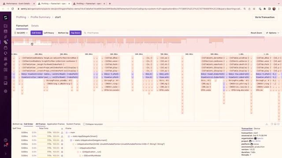Collapse the -[UIApplication _run] tree row
The height and width of the screenshot is (158, 282).
80,152
